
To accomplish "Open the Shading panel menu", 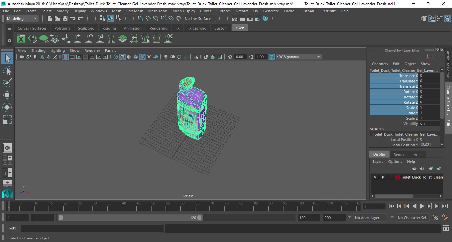I will pos(38,51).
